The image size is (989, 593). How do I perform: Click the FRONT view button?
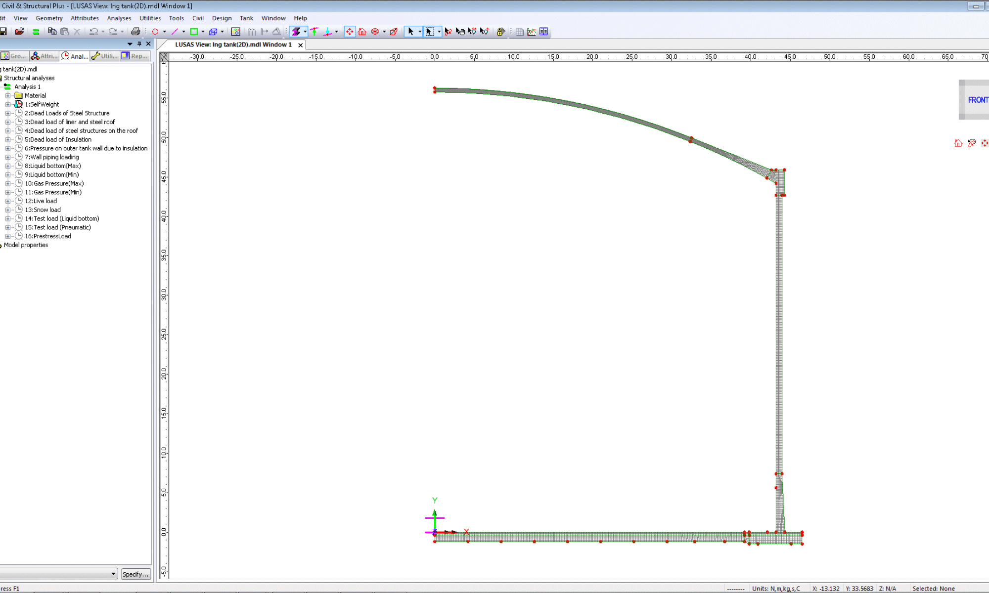tap(978, 99)
